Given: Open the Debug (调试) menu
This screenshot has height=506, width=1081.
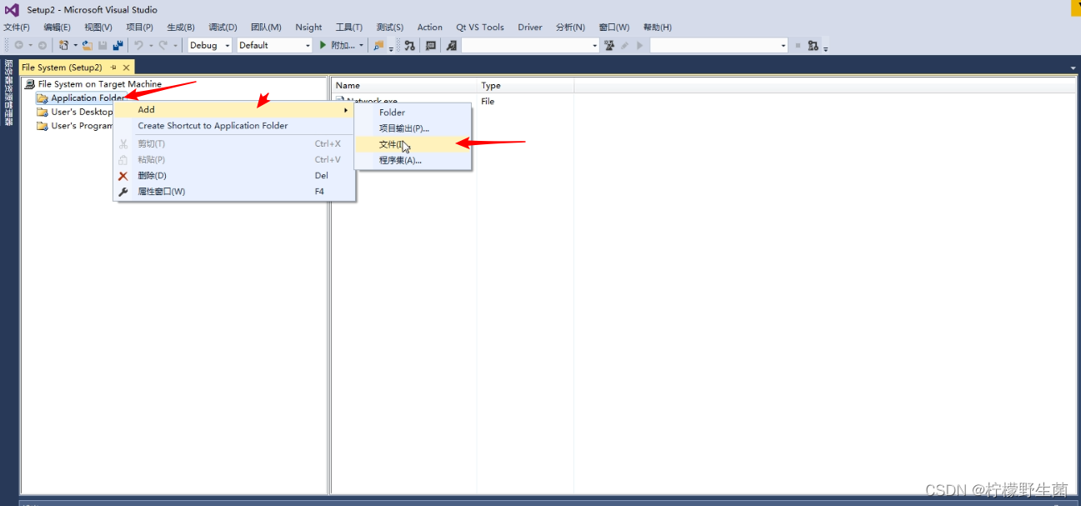Looking at the screenshot, I should 223,27.
